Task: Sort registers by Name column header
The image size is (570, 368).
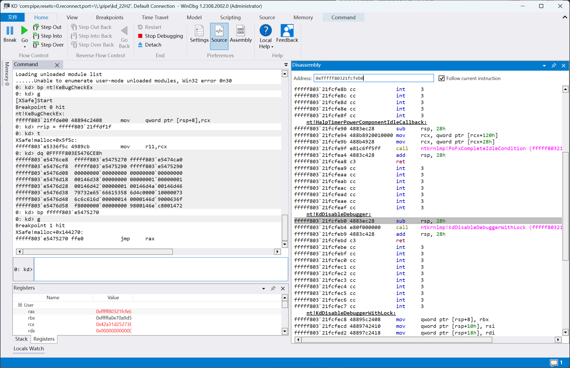Action: click(x=53, y=297)
